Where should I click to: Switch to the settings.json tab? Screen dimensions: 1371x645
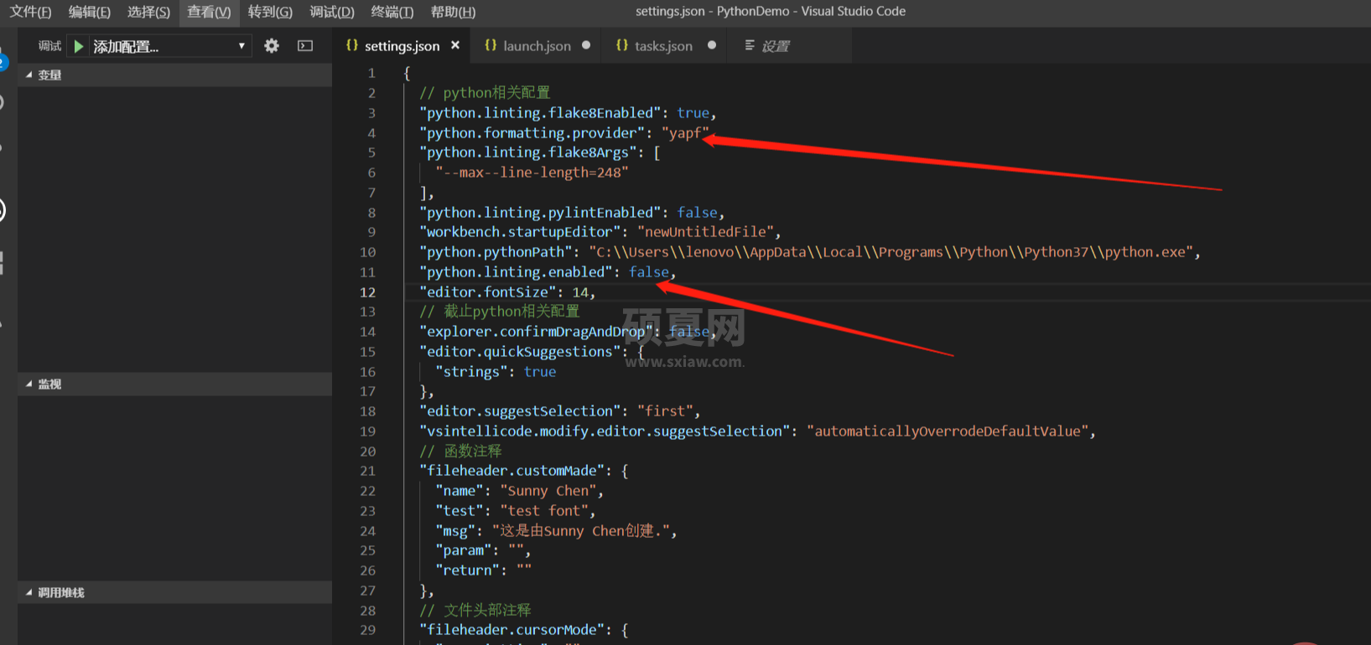point(402,46)
